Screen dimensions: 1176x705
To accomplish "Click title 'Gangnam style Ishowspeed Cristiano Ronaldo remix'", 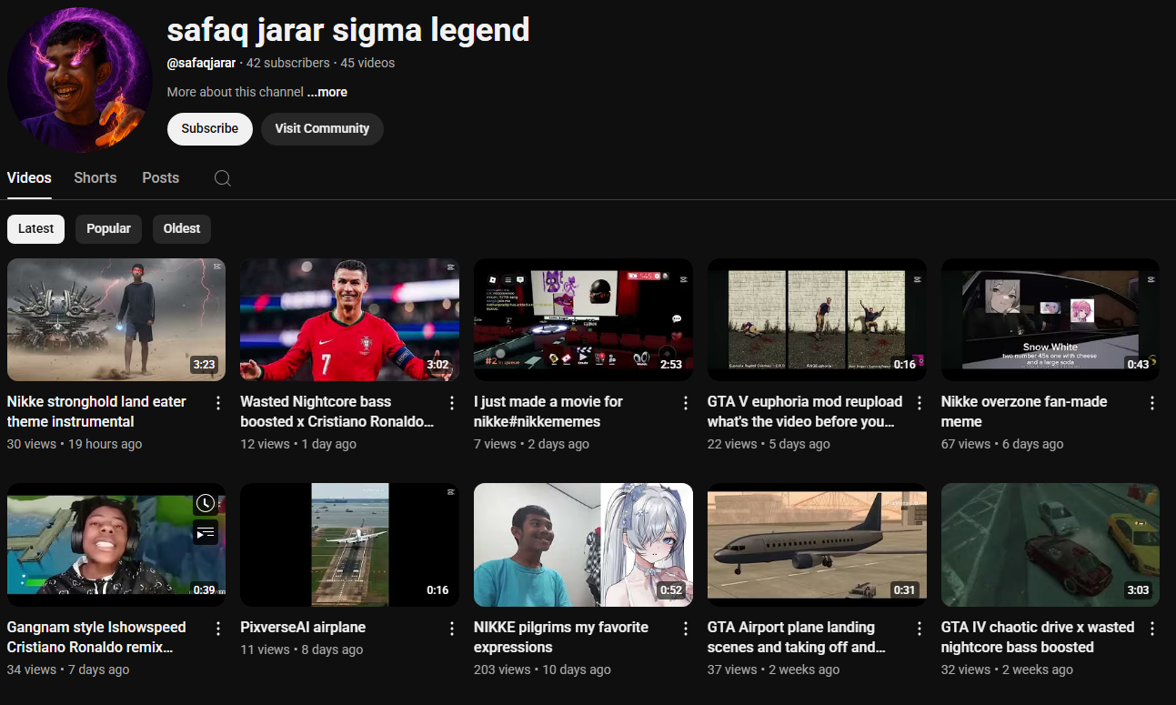I will click(x=96, y=637).
